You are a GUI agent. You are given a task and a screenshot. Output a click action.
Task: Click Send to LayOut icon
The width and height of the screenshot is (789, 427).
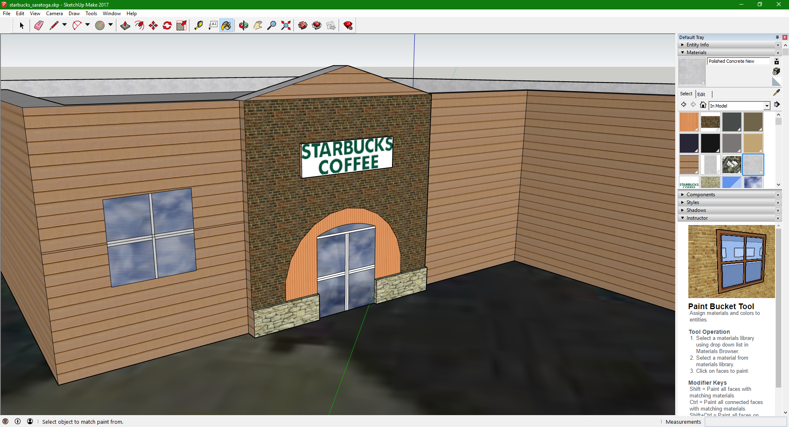click(x=331, y=25)
